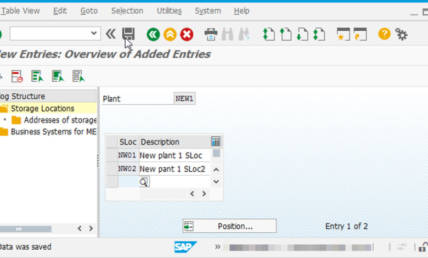Click the Description column header
This screenshot has height=258, width=428.
pyautogui.click(x=174, y=142)
